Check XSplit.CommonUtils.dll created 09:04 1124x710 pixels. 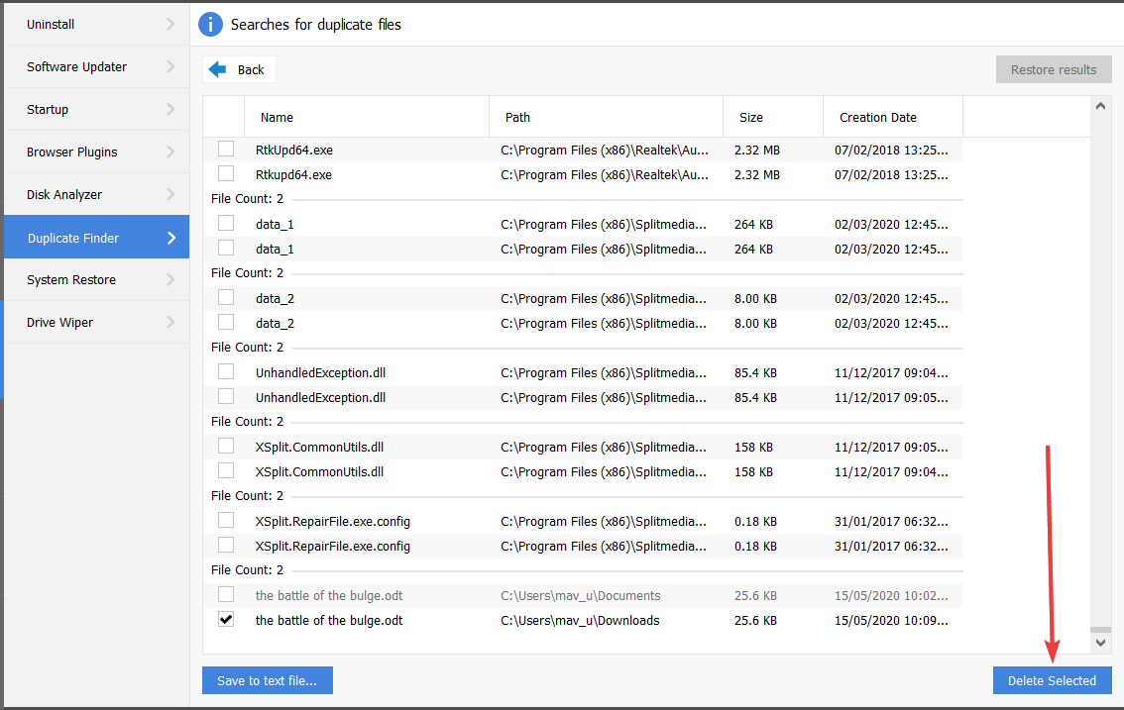(x=226, y=470)
